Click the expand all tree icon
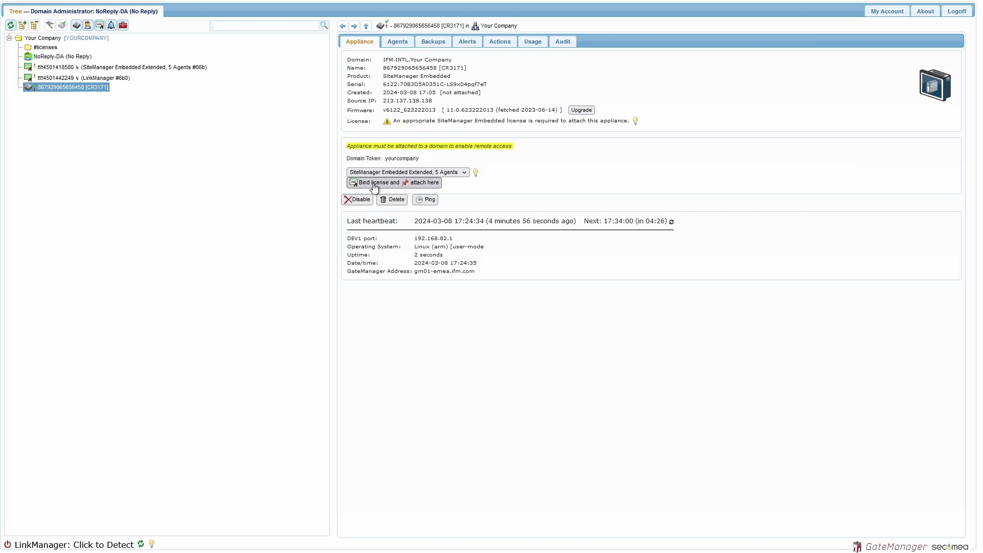Screen dimensions: 983x553 pos(23,25)
